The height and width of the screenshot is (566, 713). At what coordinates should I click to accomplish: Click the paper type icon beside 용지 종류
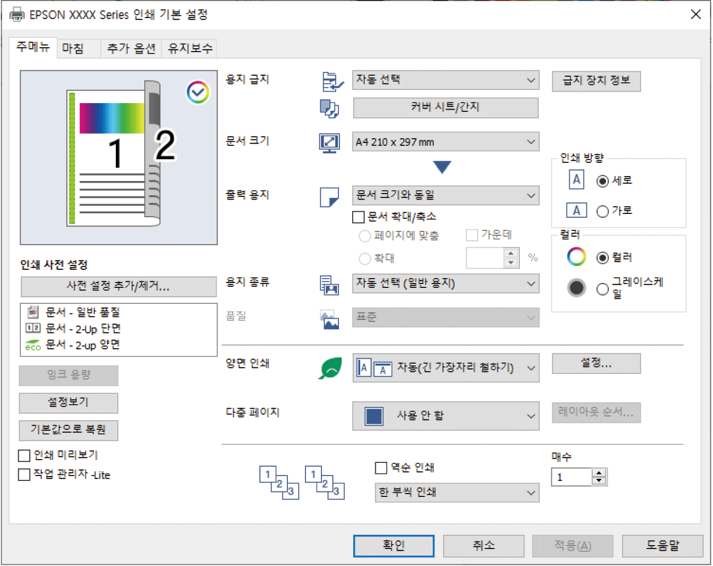coord(329,285)
